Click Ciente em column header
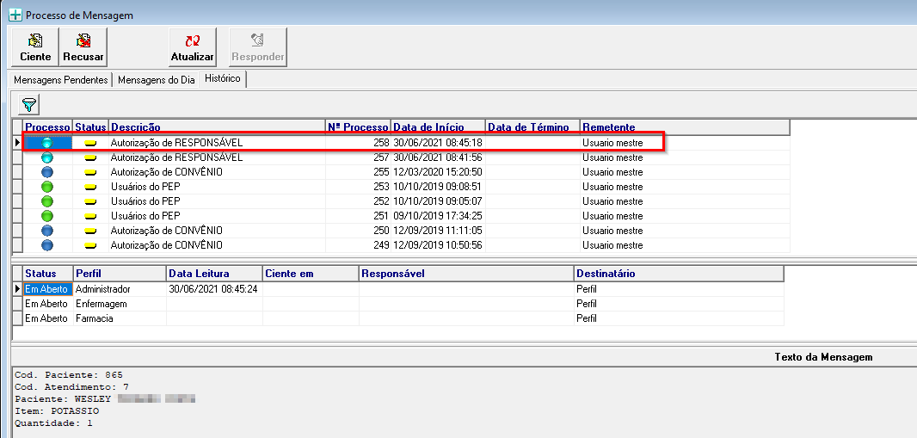This screenshot has width=917, height=438. tap(311, 274)
